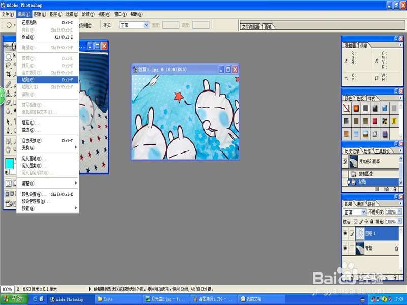
Task: Select the Healing Brush tool
Action: click(8, 84)
